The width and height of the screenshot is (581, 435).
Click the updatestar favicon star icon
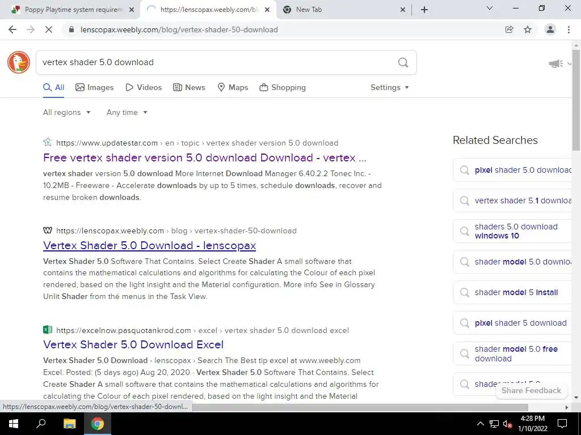pyautogui.click(x=48, y=142)
